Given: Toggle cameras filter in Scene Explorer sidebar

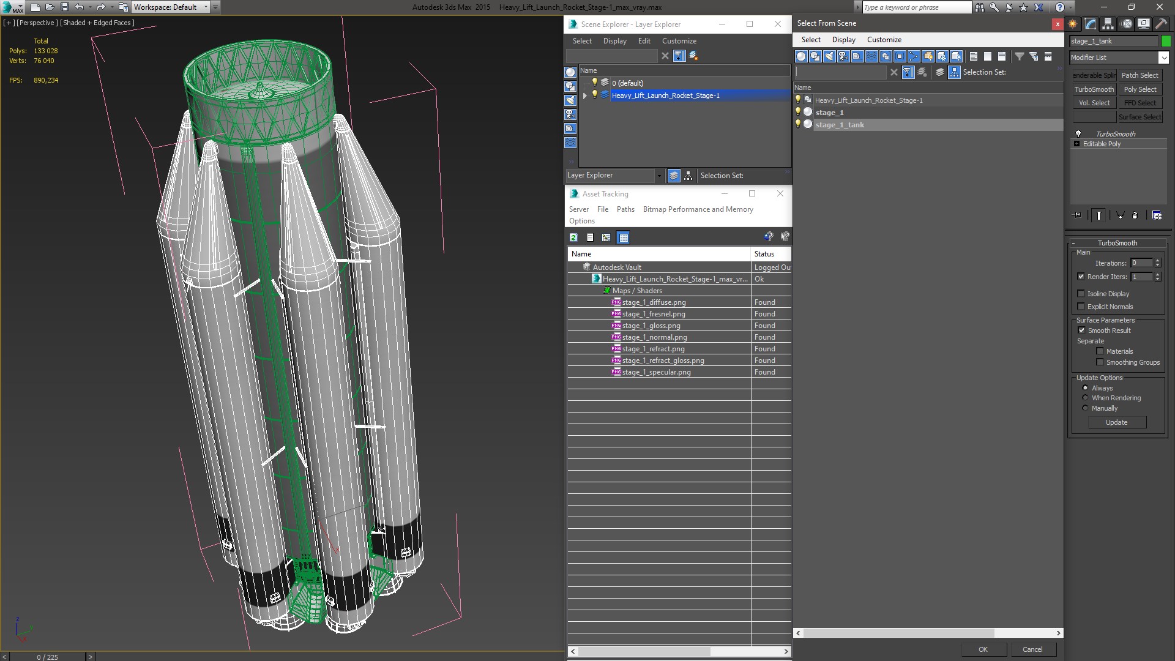Looking at the screenshot, I should 570,114.
